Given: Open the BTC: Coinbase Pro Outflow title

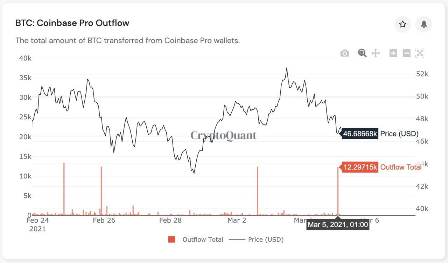Looking at the screenshot, I should (x=72, y=23).
